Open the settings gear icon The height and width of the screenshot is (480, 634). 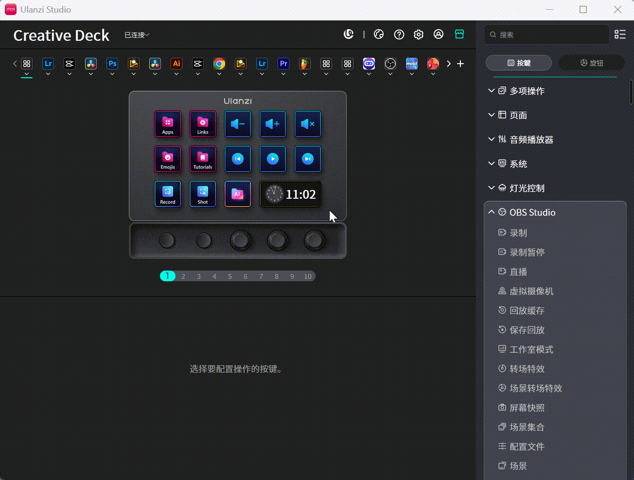pyautogui.click(x=418, y=34)
